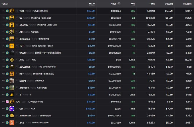Screen dimensions: 194x127
Task: Click $15.5M market cap for ARK
Action: pos(91,60)
